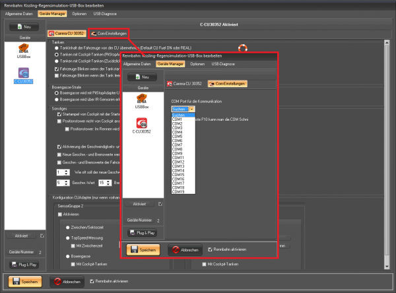Click Abbrechen in the inset window

tap(185, 250)
